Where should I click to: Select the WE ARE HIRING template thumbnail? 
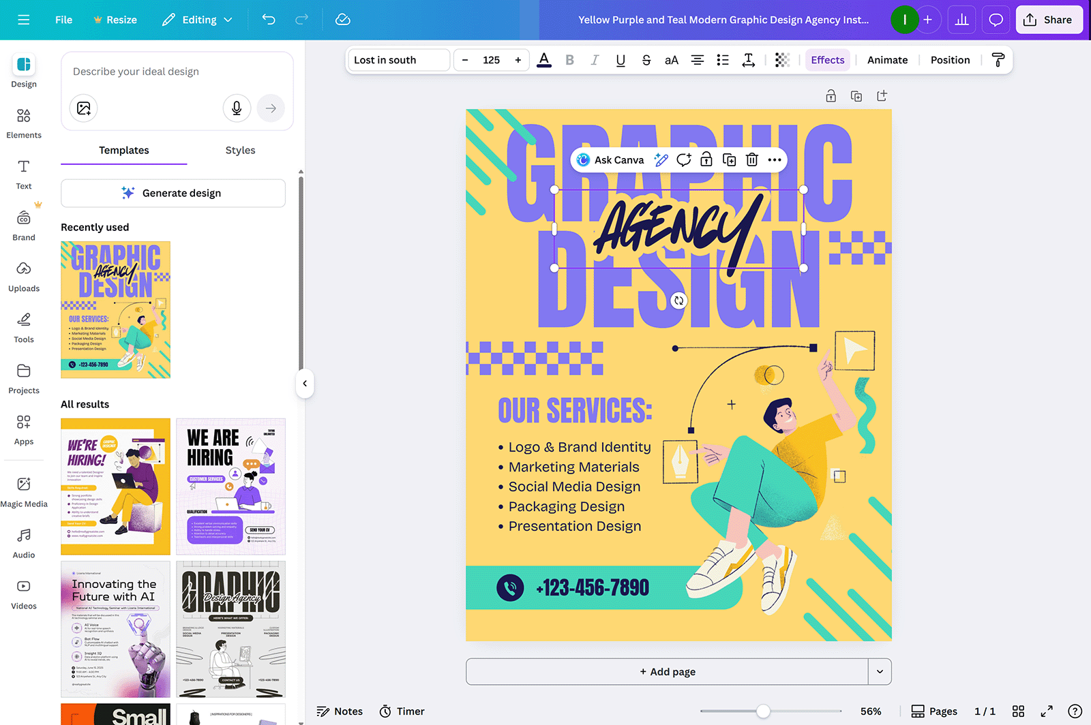point(230,487)
